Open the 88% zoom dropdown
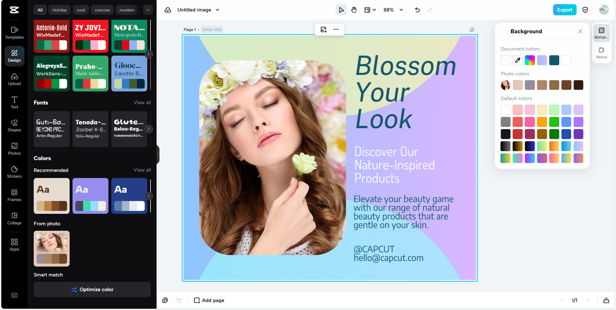Screen dimensions: 616x310 393,10
